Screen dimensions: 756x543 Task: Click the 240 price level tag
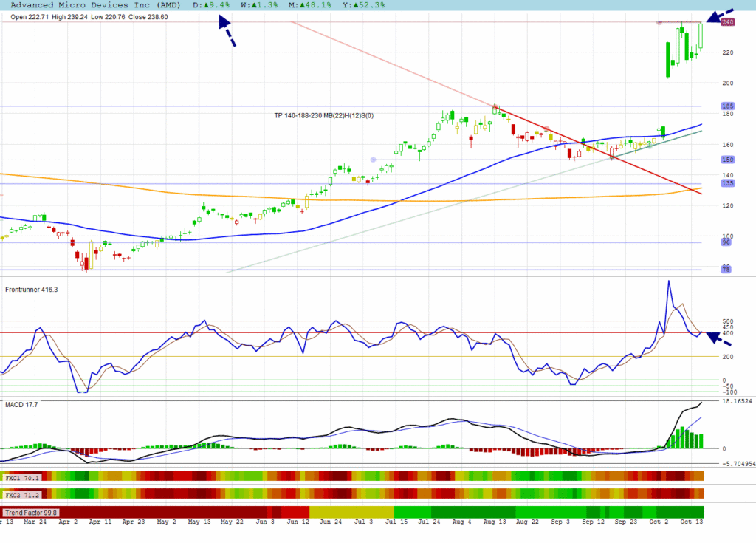point(727,23)
